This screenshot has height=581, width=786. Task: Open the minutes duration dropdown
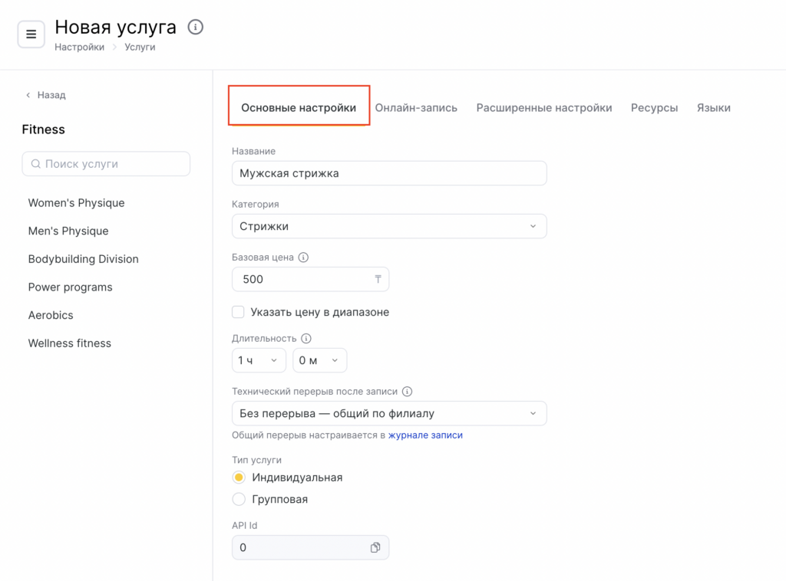(x=319, y=360)
